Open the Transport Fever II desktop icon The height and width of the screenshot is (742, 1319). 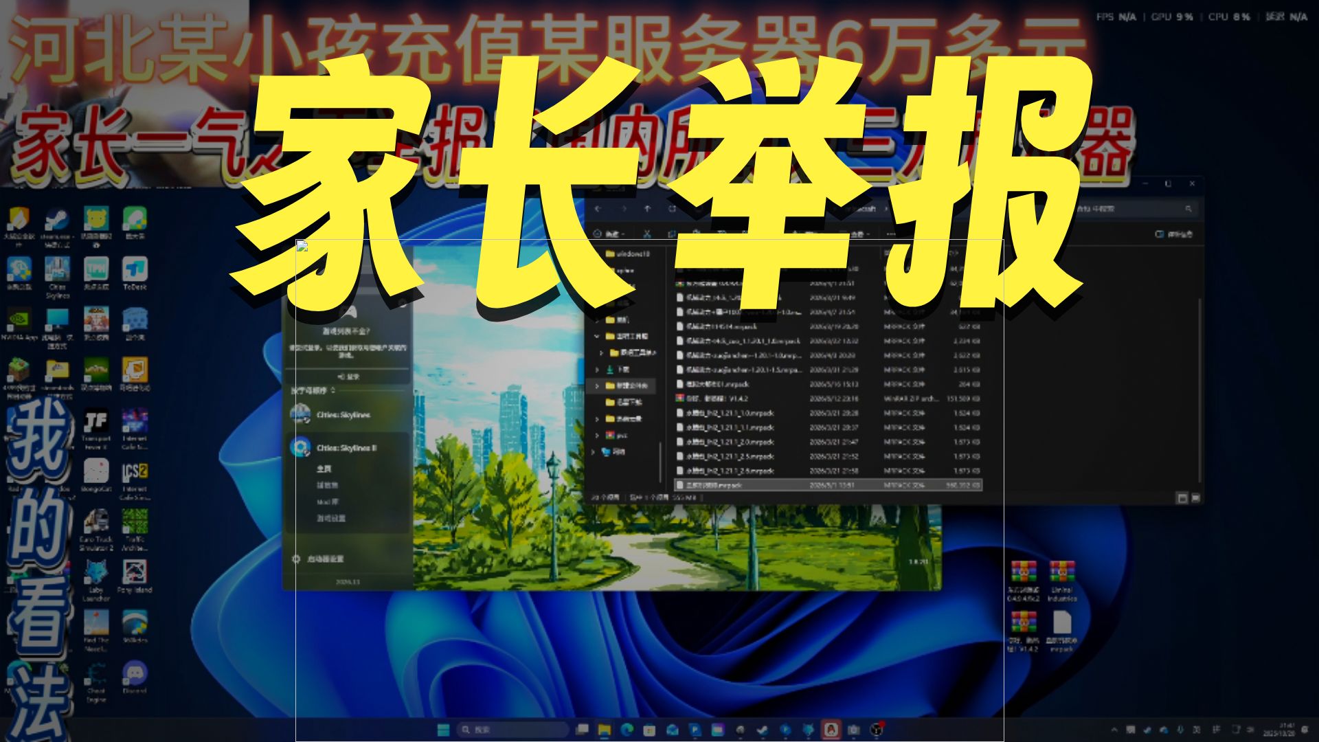click(x=96, y=430)
